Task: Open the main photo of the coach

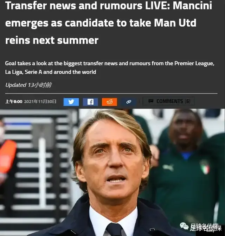Action: coord(112,172)
